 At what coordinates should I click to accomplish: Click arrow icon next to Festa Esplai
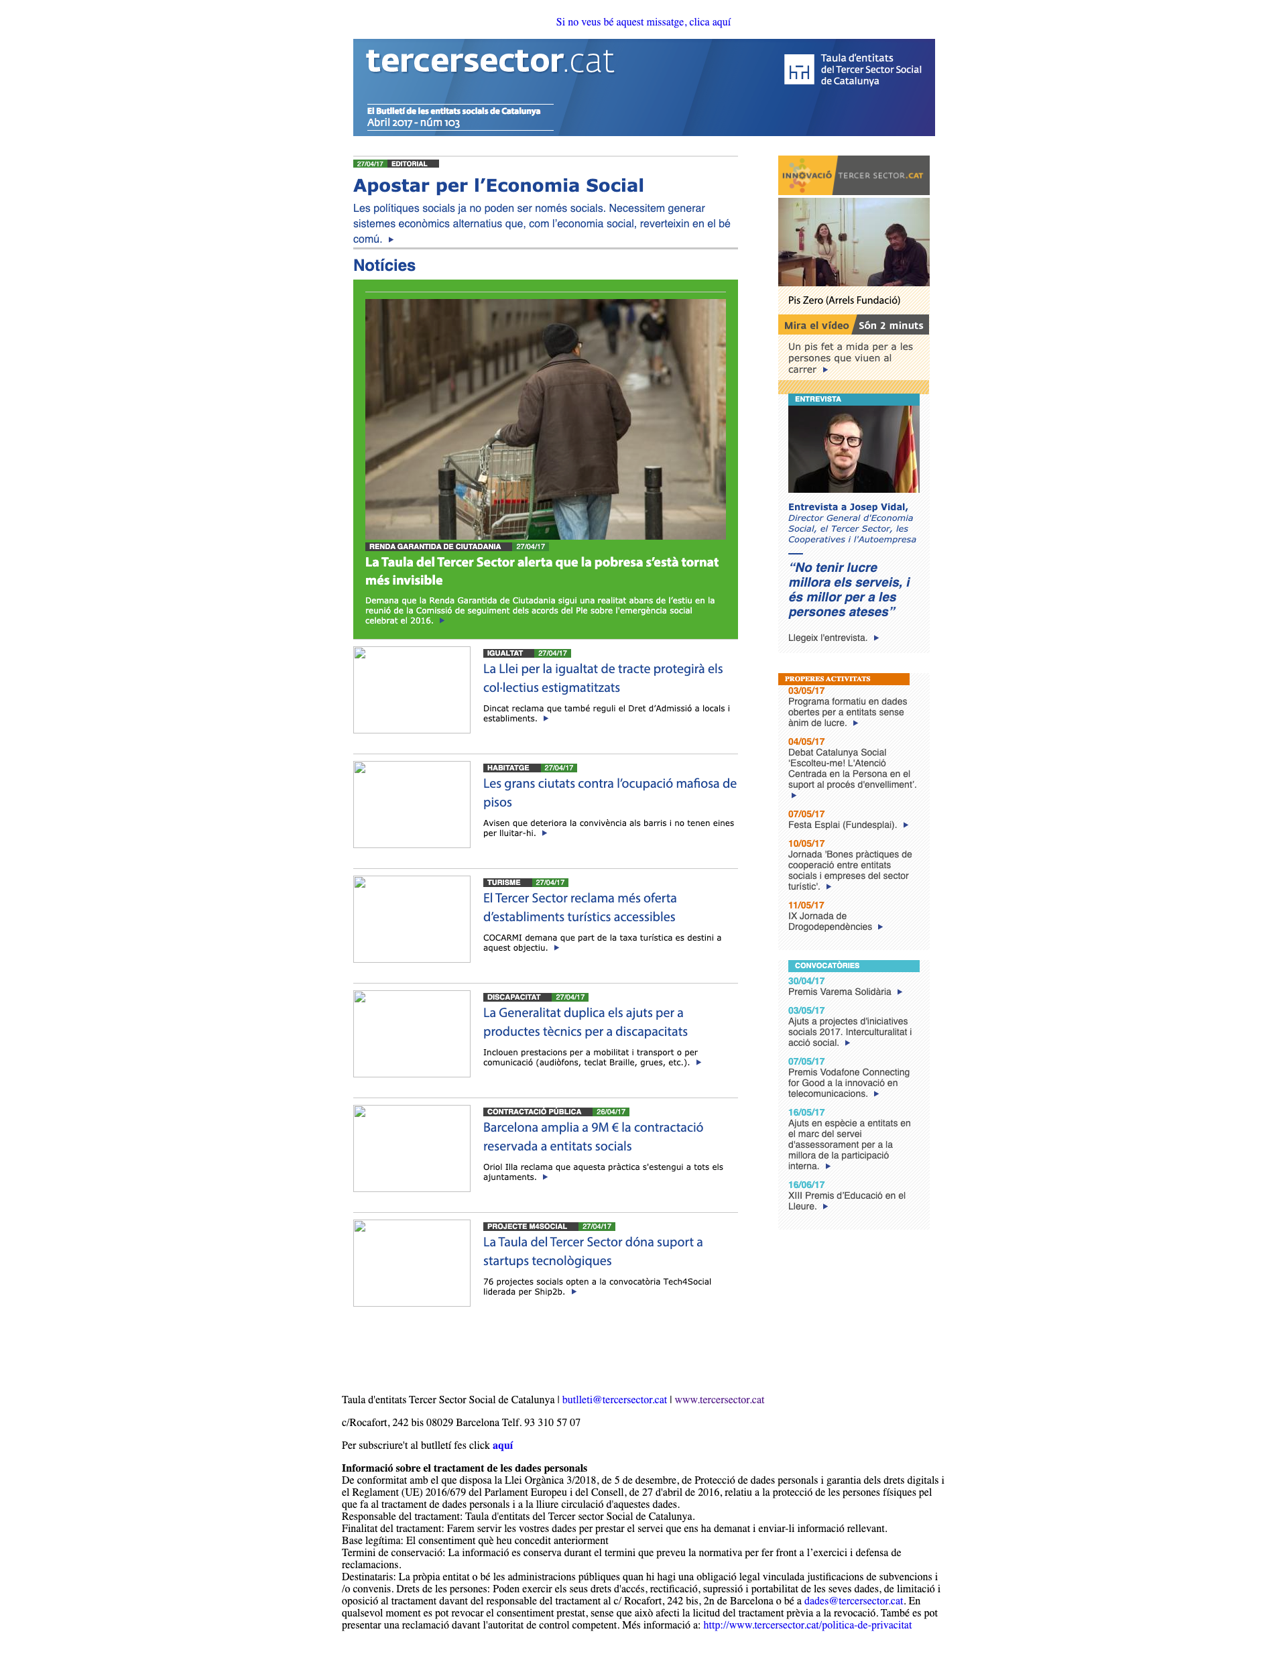(x=906, y=825)
